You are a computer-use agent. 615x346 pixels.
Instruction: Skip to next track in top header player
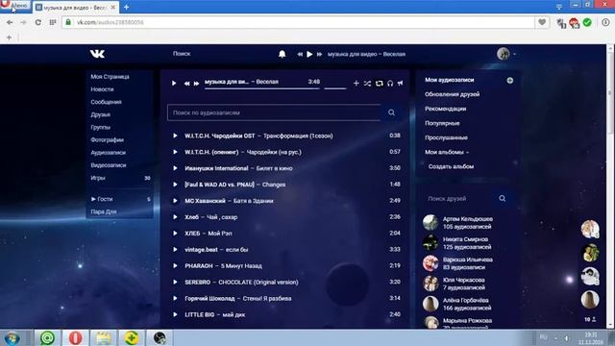pos(319,54)
